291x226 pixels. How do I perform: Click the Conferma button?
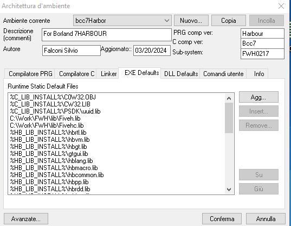click(222, 219)
